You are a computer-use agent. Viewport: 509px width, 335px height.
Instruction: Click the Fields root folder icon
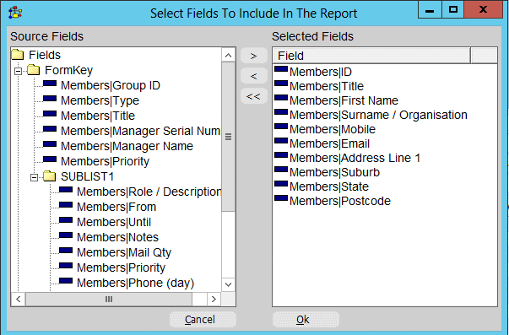coord(18,55)
